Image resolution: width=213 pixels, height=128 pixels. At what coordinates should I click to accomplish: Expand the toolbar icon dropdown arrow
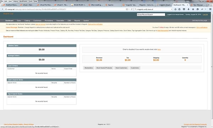click(206, 9)
